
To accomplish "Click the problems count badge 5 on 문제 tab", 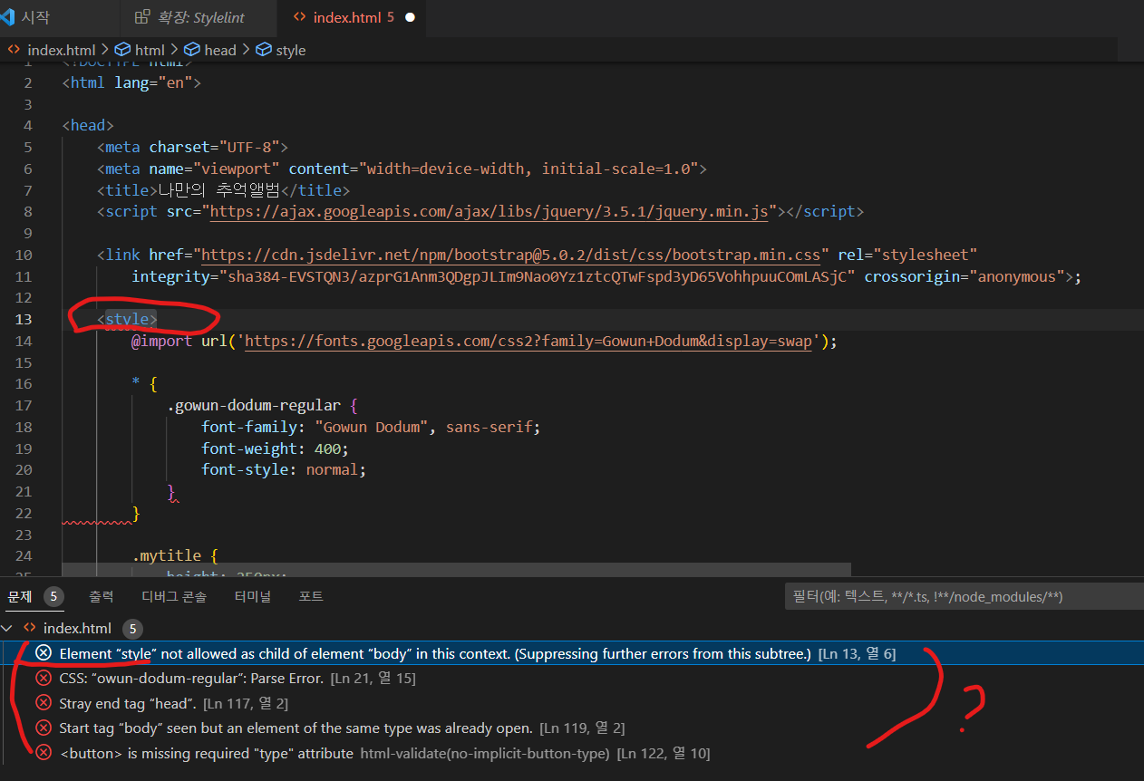I will 53,596.
